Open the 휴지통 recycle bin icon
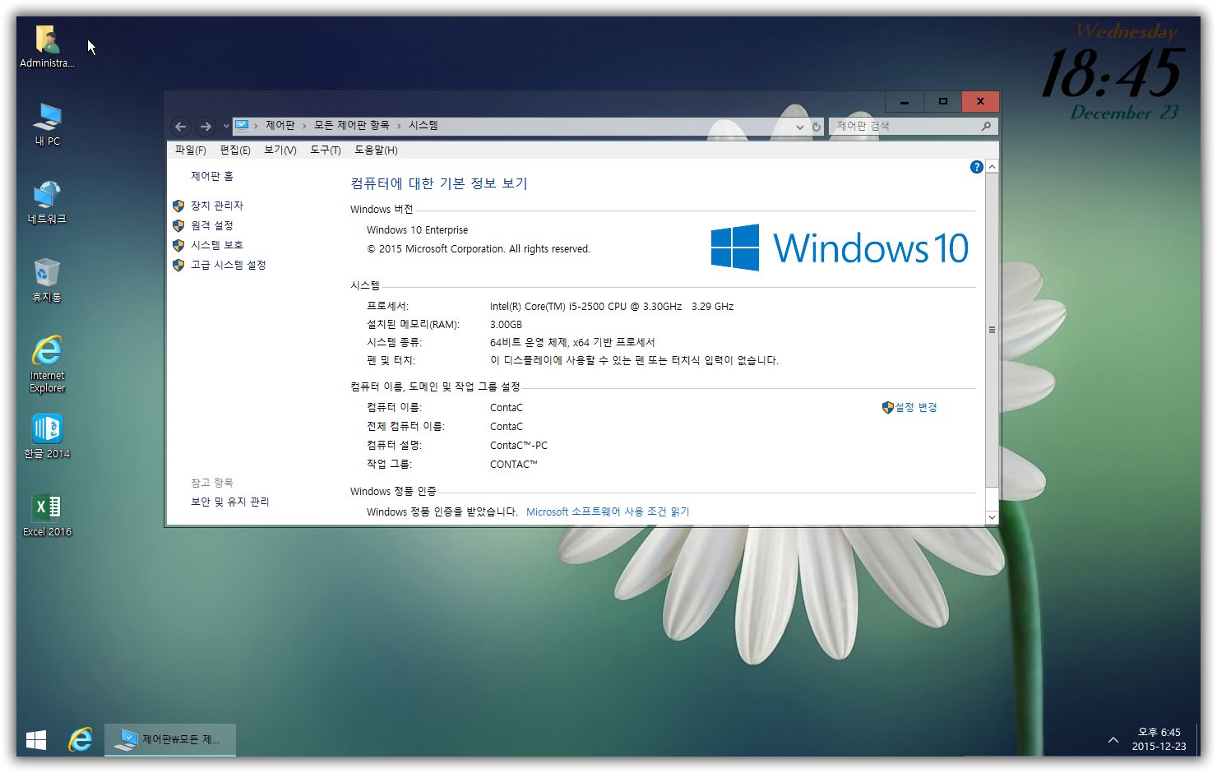 click(x=47, y=280)
